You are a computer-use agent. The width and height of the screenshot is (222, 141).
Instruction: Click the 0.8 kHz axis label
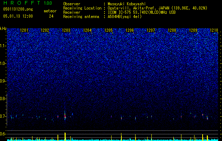3,99
